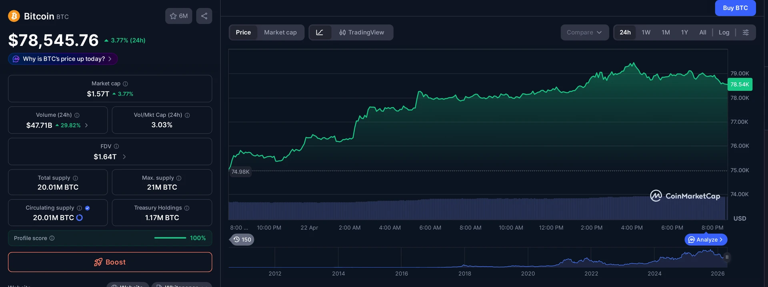Screen dimensions: 768x287
Task: Click the Total supply info icon
Action: (x=75, y=178)
